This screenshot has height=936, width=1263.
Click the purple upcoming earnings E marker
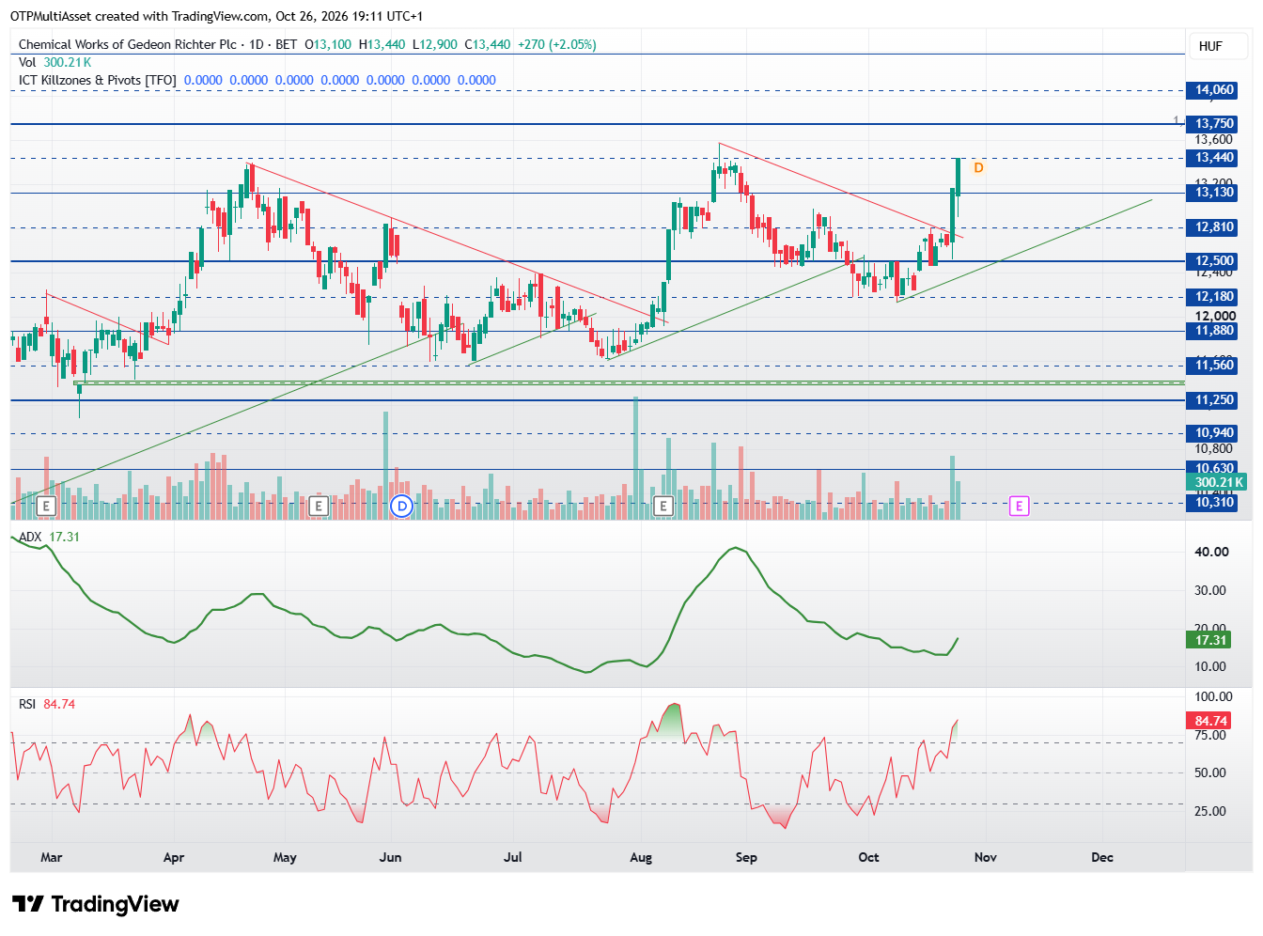(1020, 507)
